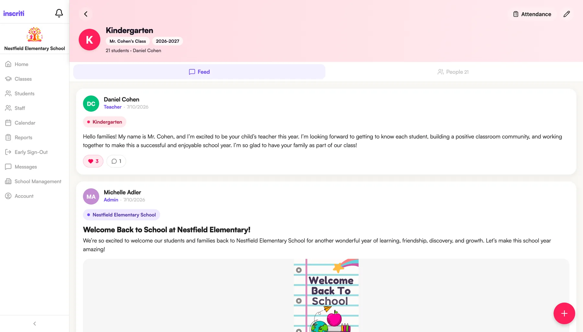Open Students in the sidebar

[x=35, y=94]
